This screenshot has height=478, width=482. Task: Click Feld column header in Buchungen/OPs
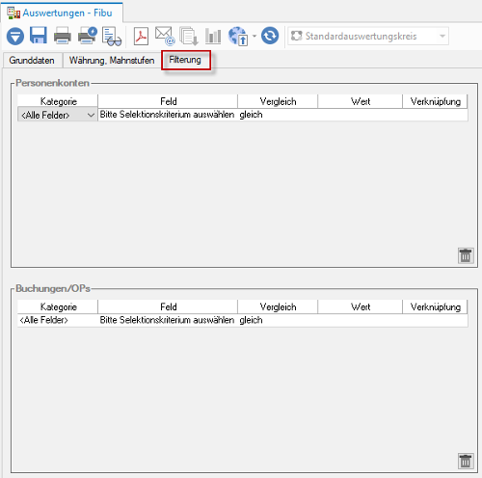pyautogui.click(x=168, y=307)
